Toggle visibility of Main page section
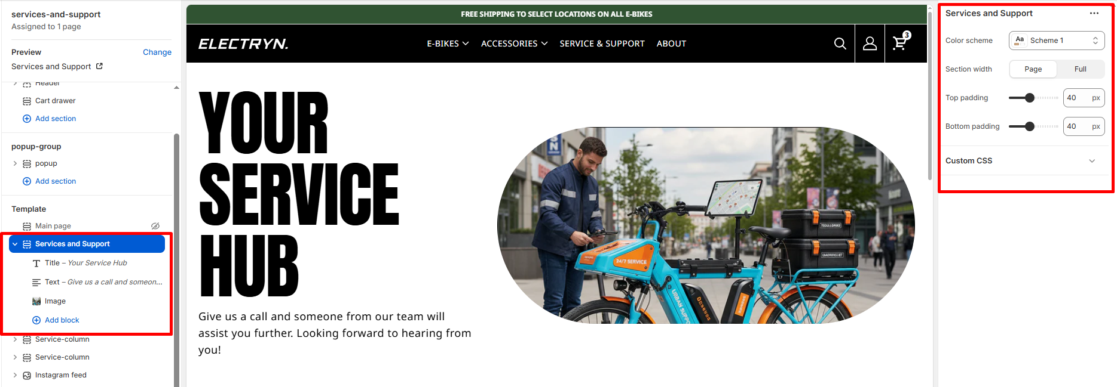Image resolution: width=1117 pixels, height=387 pixels. pos(155,226)
